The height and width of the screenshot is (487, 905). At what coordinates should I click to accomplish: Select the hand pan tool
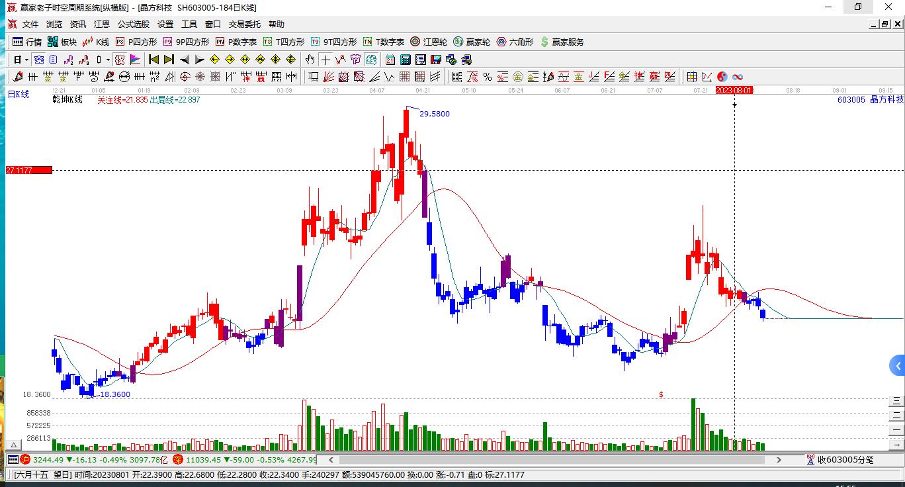click(x=310, y=60)
